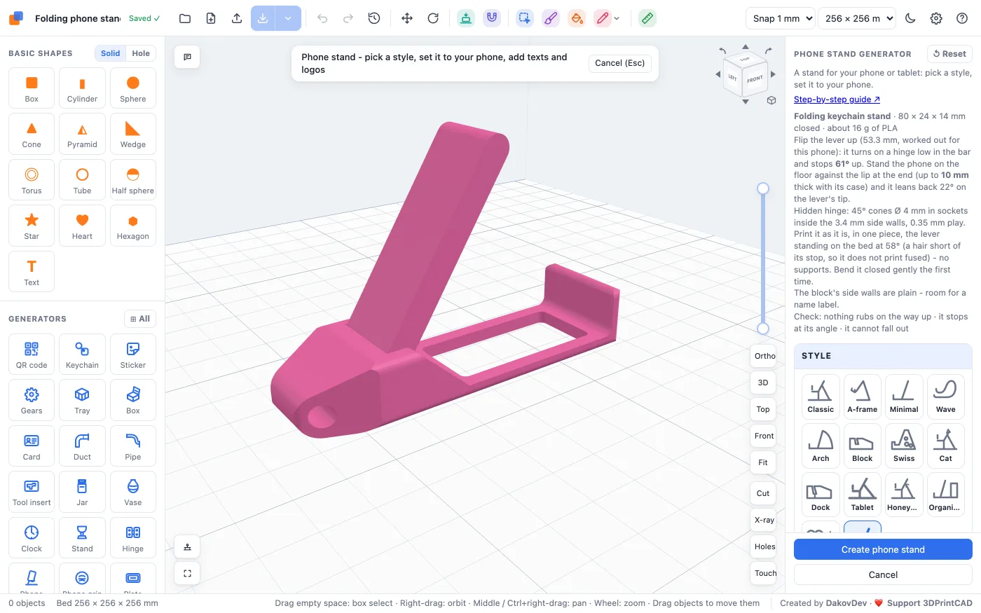Select the purple paintbrush tool

pyautogui.click(x=551, y=18)
